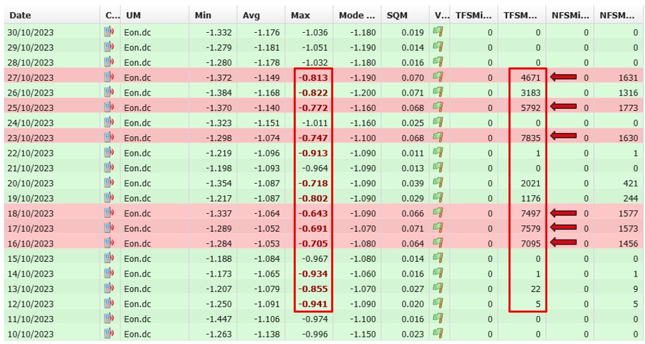Click the Min column header
The image size is (645, 344).
coord(203,15)
